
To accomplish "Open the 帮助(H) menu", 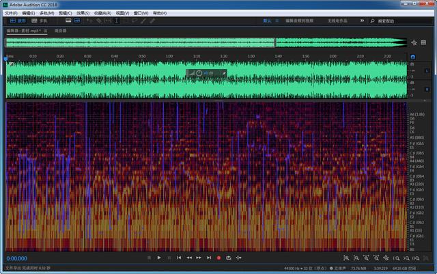I will pyautogui.click(x=160, y=13).
